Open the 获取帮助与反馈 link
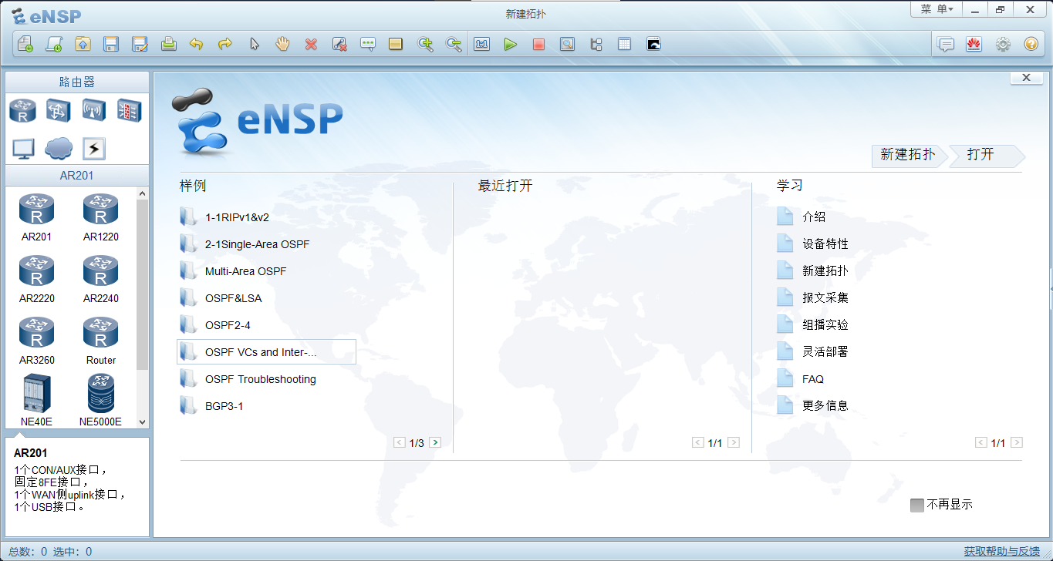The height and width of the screenshot is (561, 1053). pos(1001,551)
